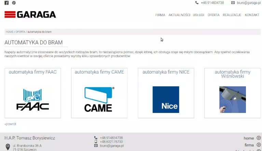Open the AKTUALNOŚCI menu item
This screenshot has width=262, height=151.
click(x=179, y=15)
